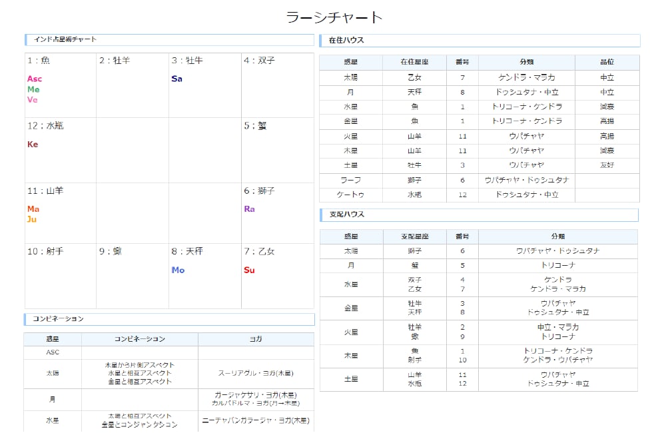Select chart cell label 12:水瓶
664x433 pixels.
tap(45, 126)
